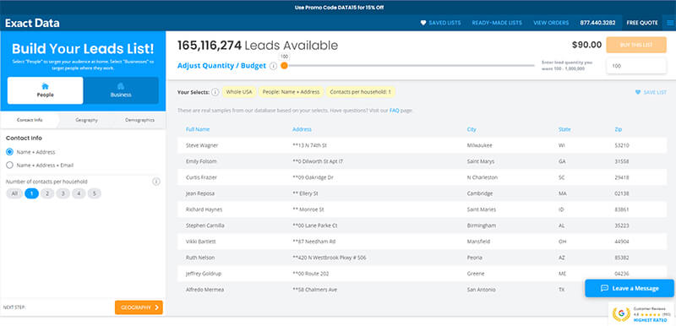Click info icon for contacts per household
Screen dimensions: 676x326
click(156, 182)
